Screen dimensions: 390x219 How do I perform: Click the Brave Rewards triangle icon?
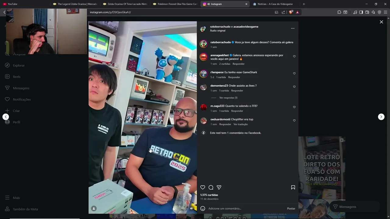tap(297, 12)
